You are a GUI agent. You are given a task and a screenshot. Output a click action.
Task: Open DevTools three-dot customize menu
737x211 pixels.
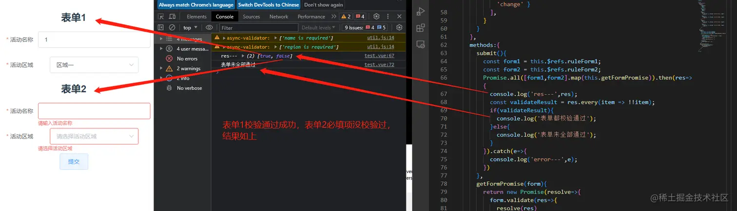[388, 17]
